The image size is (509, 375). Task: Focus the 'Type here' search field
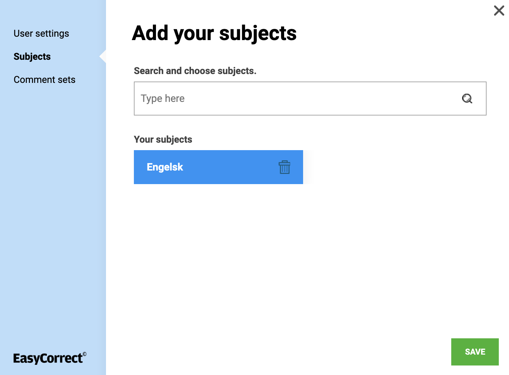tap(296, 99)
